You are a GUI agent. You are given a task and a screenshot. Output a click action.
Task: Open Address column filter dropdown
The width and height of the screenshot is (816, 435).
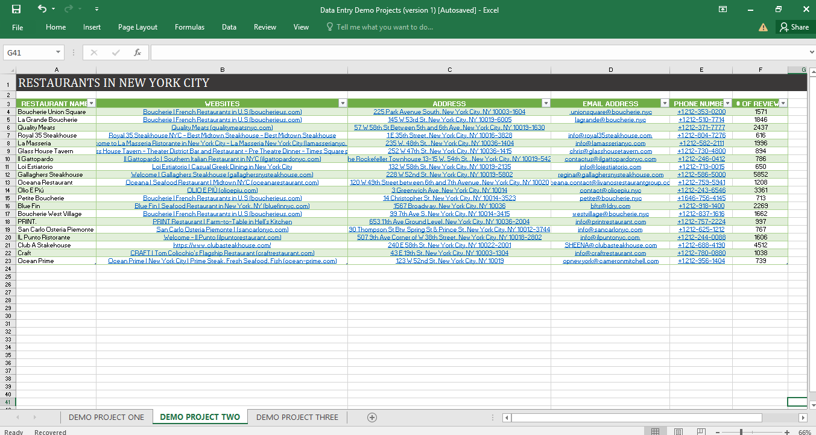[x=546, y=104]
